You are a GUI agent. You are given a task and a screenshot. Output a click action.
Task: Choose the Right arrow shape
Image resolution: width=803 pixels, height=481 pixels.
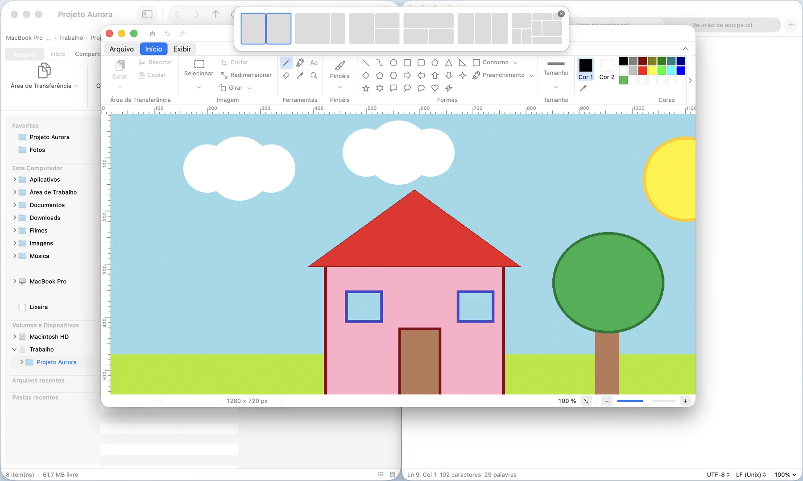[407, 75]
